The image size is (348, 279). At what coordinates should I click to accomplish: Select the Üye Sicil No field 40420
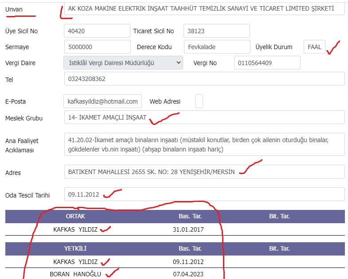point(97,31)
